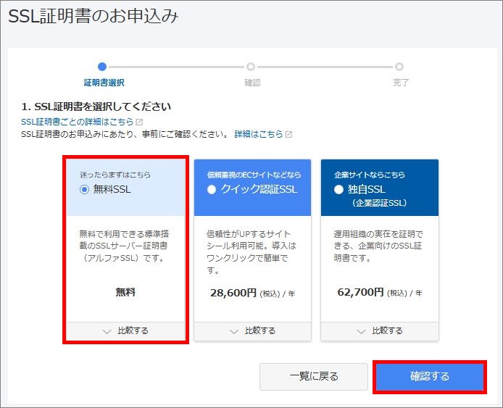Expand 比較する under the 独自SSL card
The image size is (503, 408).
(x=380, y=330)
